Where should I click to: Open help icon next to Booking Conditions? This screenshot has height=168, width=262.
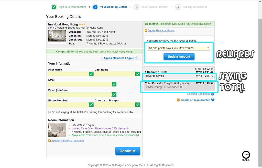[213, 94]
